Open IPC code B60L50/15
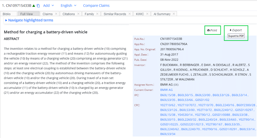The image size is (257, 138). tap(185, 95)
